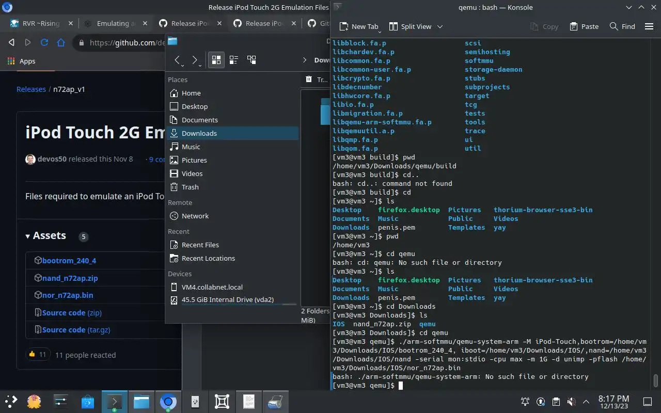Go back in the file manager

pyautogui.click(x=178, y=60)
